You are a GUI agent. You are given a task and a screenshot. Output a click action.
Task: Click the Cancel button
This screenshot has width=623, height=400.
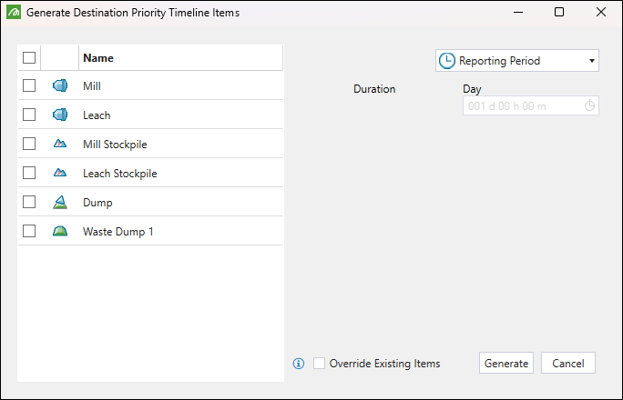point(568,363)
